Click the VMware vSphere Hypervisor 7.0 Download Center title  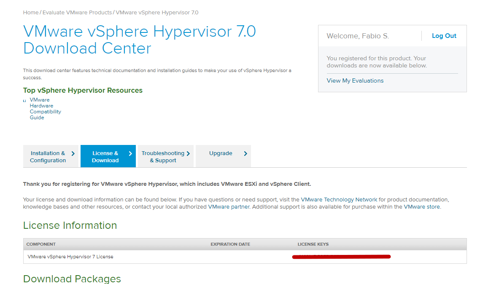[139, 40]
